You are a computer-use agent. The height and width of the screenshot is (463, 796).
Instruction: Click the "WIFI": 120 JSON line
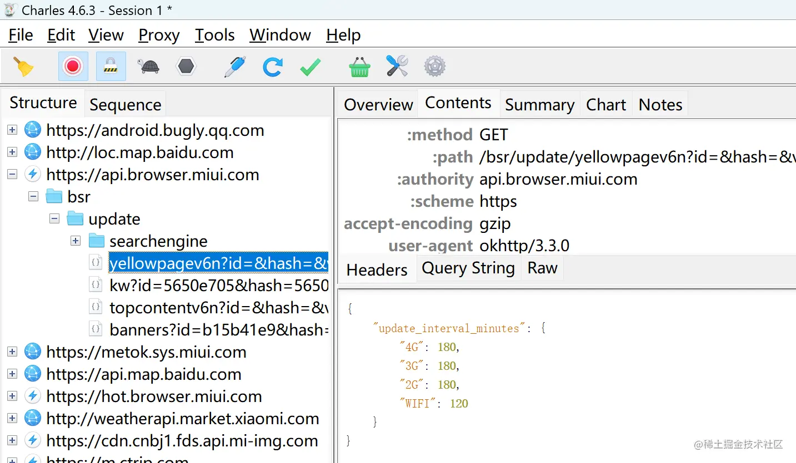434,404
